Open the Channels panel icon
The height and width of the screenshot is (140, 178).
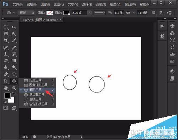pyautogui.click(x=172, y=33)
